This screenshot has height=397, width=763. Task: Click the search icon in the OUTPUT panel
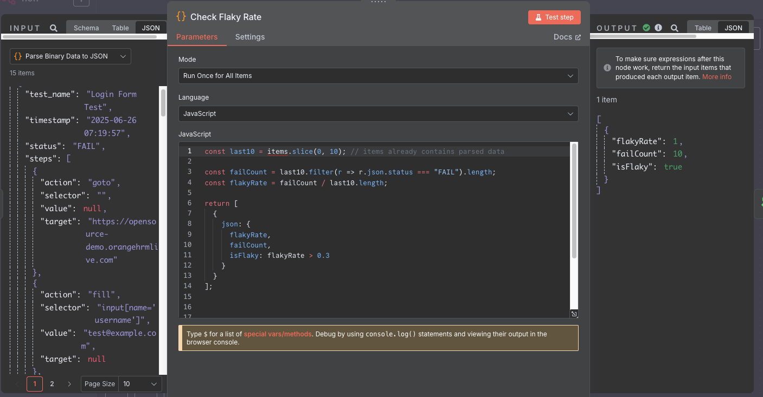(x=674, y=28)
